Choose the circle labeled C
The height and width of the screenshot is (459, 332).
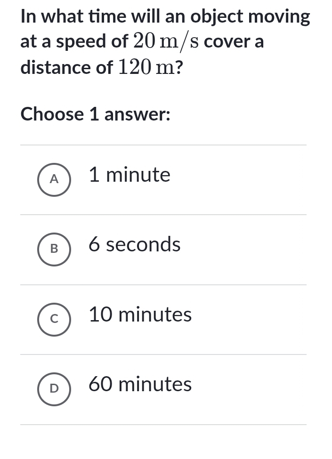tap(54, 319)
